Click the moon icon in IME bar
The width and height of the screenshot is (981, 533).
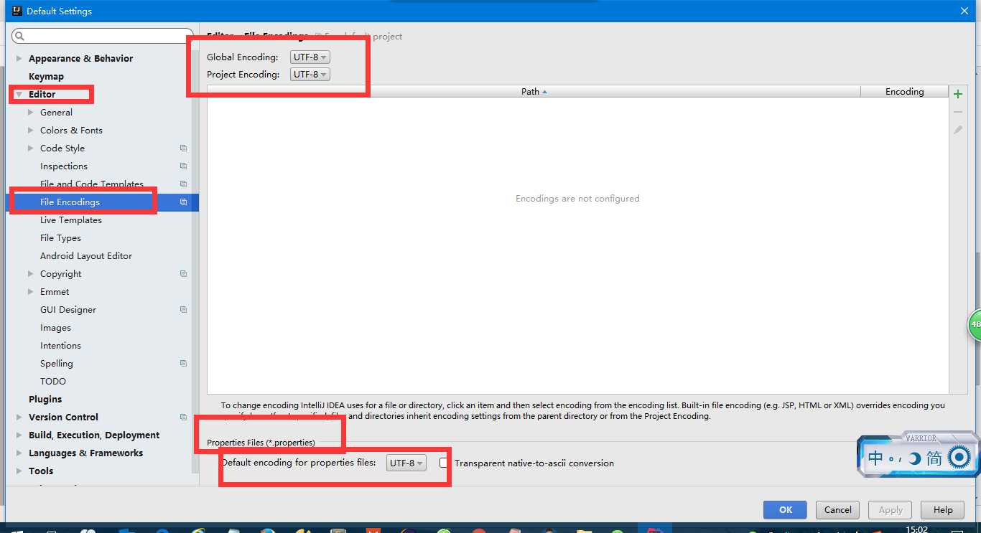pos(914,458)
